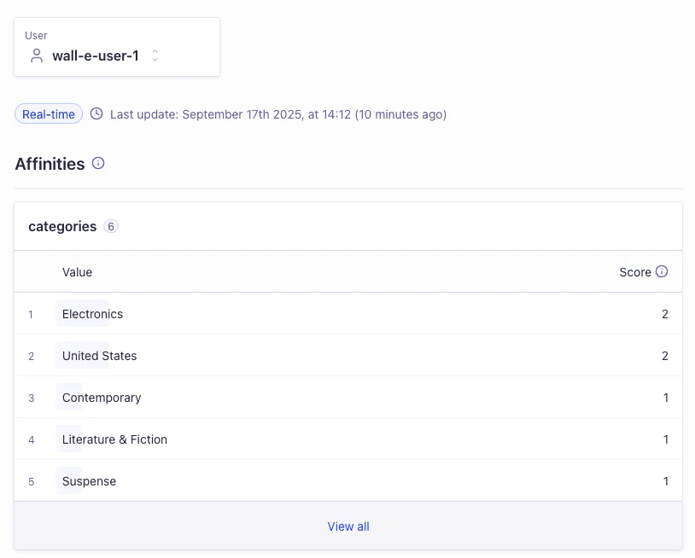Click the info icon next to Score
This screenshot has height=558, width=695.
pyautogui.click(x=663, y=271)
